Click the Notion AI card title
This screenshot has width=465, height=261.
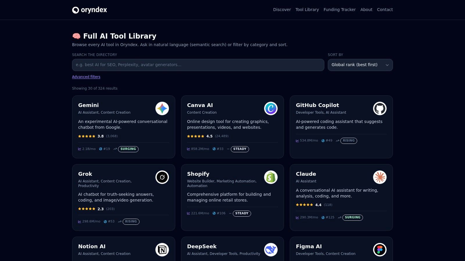click(92, 246)
